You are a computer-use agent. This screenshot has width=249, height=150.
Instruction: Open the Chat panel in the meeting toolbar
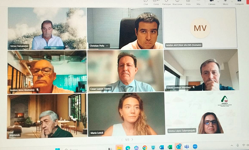tap(146, 2)
